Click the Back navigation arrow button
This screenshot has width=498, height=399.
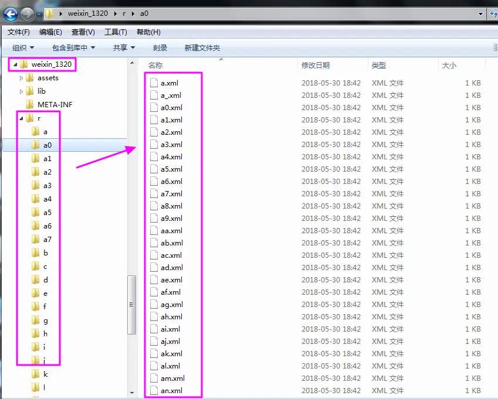pos(11,14)
